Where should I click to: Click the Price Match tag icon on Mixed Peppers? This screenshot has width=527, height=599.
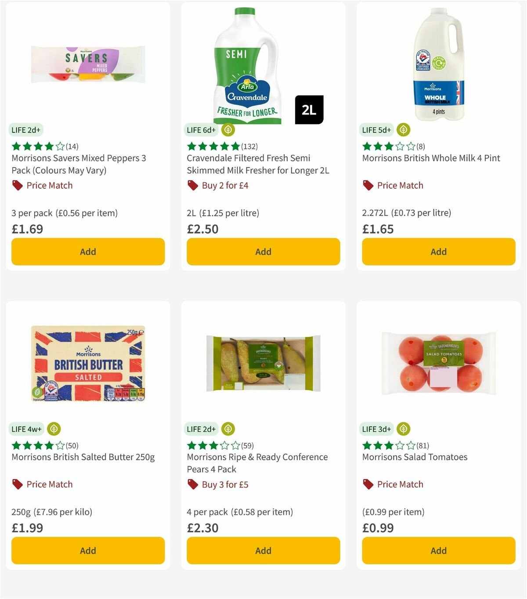tap(17, 185)
